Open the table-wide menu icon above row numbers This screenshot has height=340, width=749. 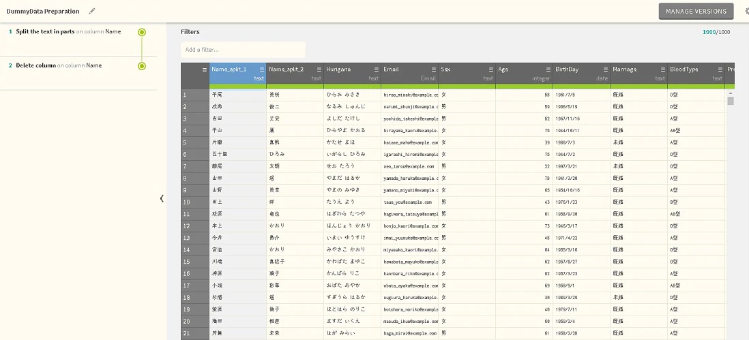(205, 69)
